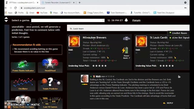194x109 pixels.
Task: Click the Brewers Underdog Value Pick stars
Action: tap(99, 66)
